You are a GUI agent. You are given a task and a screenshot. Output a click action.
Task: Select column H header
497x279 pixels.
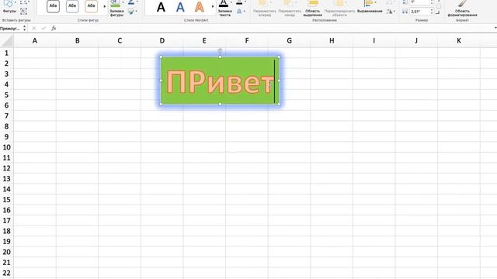click(332, 41)
